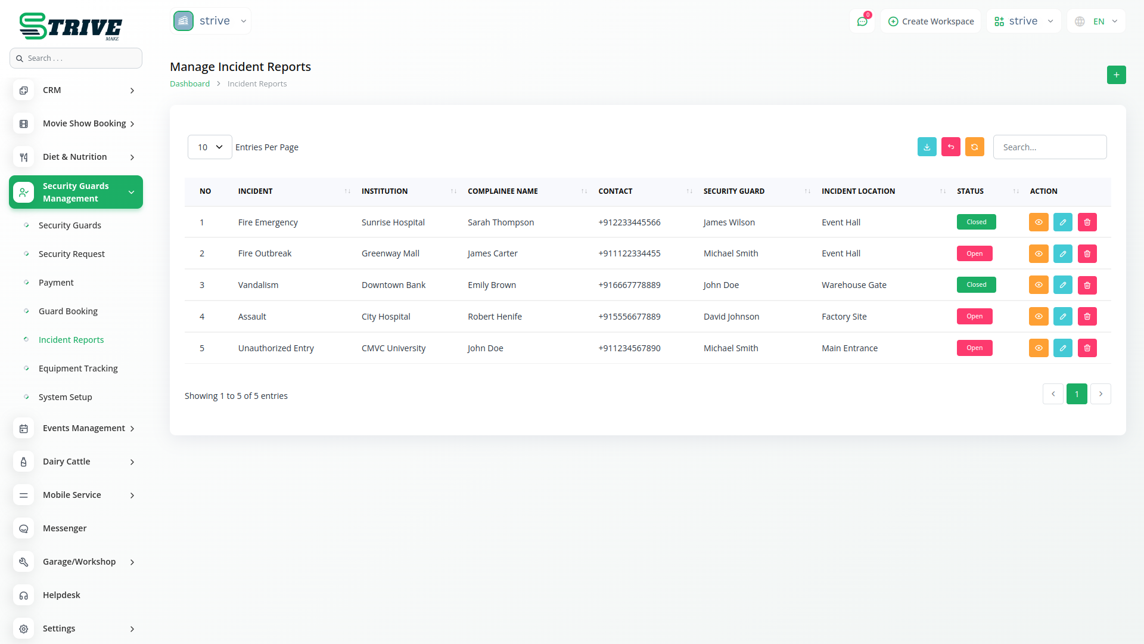Click the orange refresh reload icon
Viewport: 1144px width, 644px height.
click(974, 147)
